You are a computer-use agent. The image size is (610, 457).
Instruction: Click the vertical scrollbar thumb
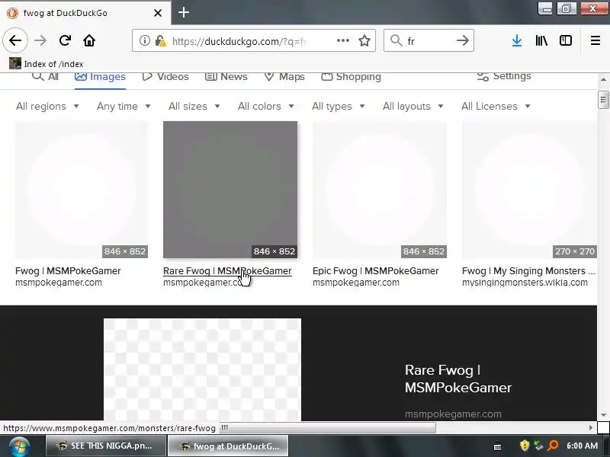pos(603,100)
